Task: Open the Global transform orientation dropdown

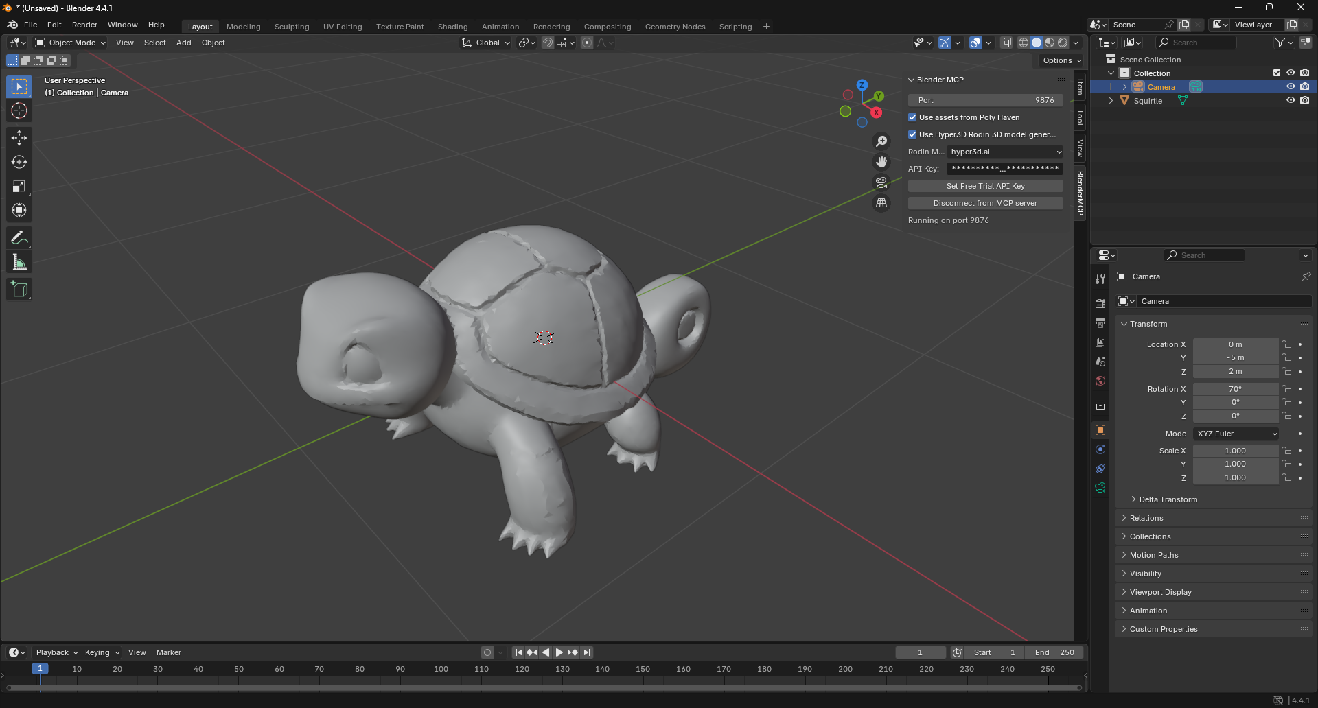Action: (x=487, y=43)
